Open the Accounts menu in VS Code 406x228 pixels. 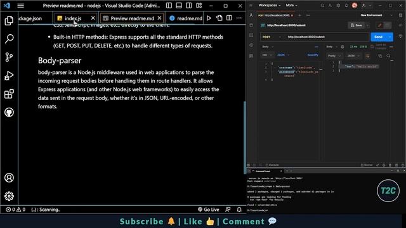(9, 178)
